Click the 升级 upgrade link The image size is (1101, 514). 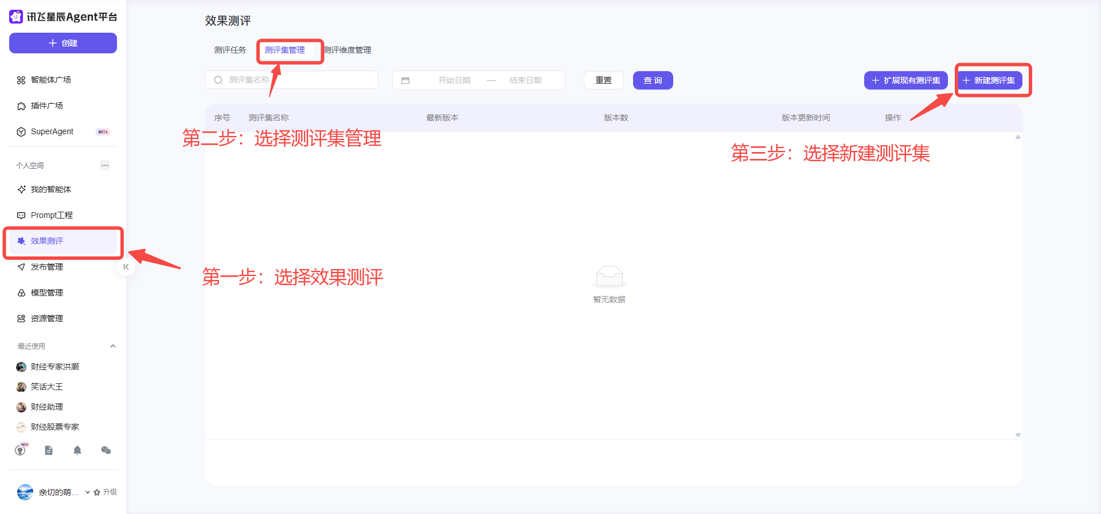point(106,492)
